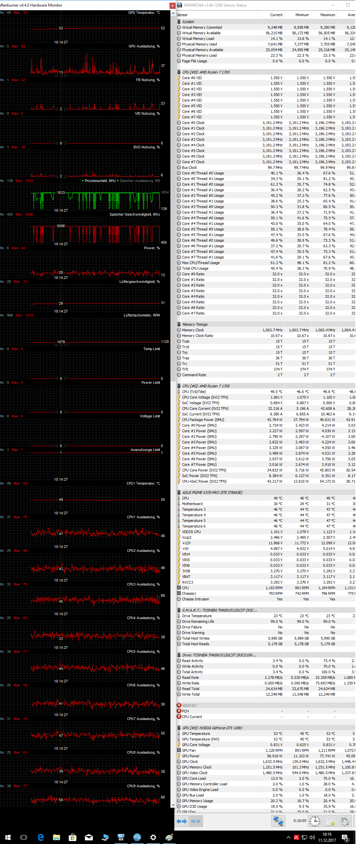Open HWiNFO sensor settings gear icon
Screen dimensions: 356x844
(345, 821)
